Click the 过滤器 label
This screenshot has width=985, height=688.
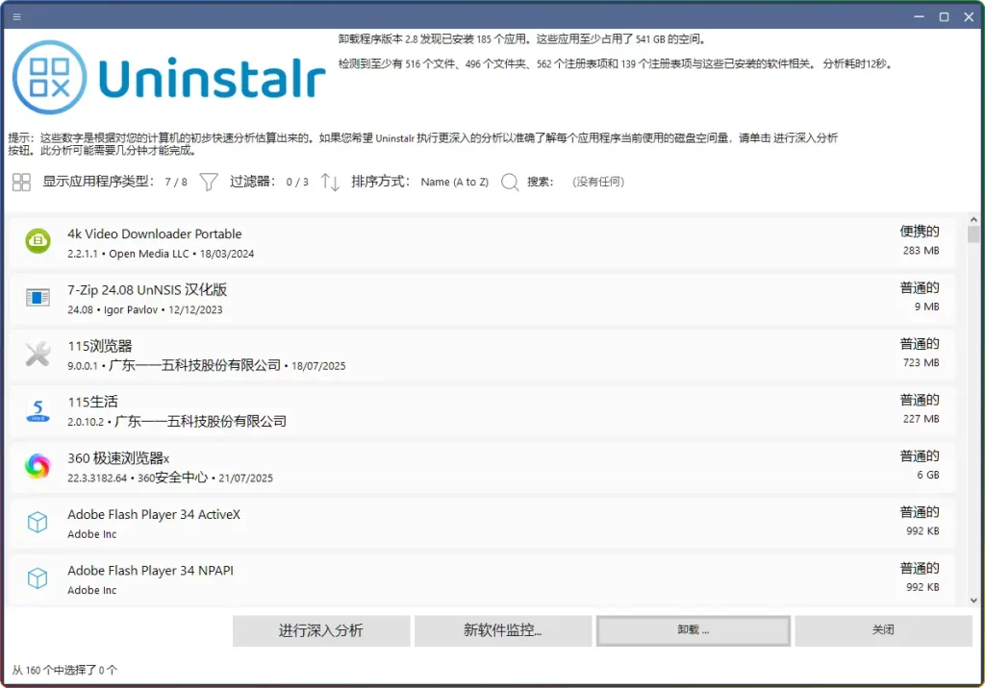click(252, 182)
